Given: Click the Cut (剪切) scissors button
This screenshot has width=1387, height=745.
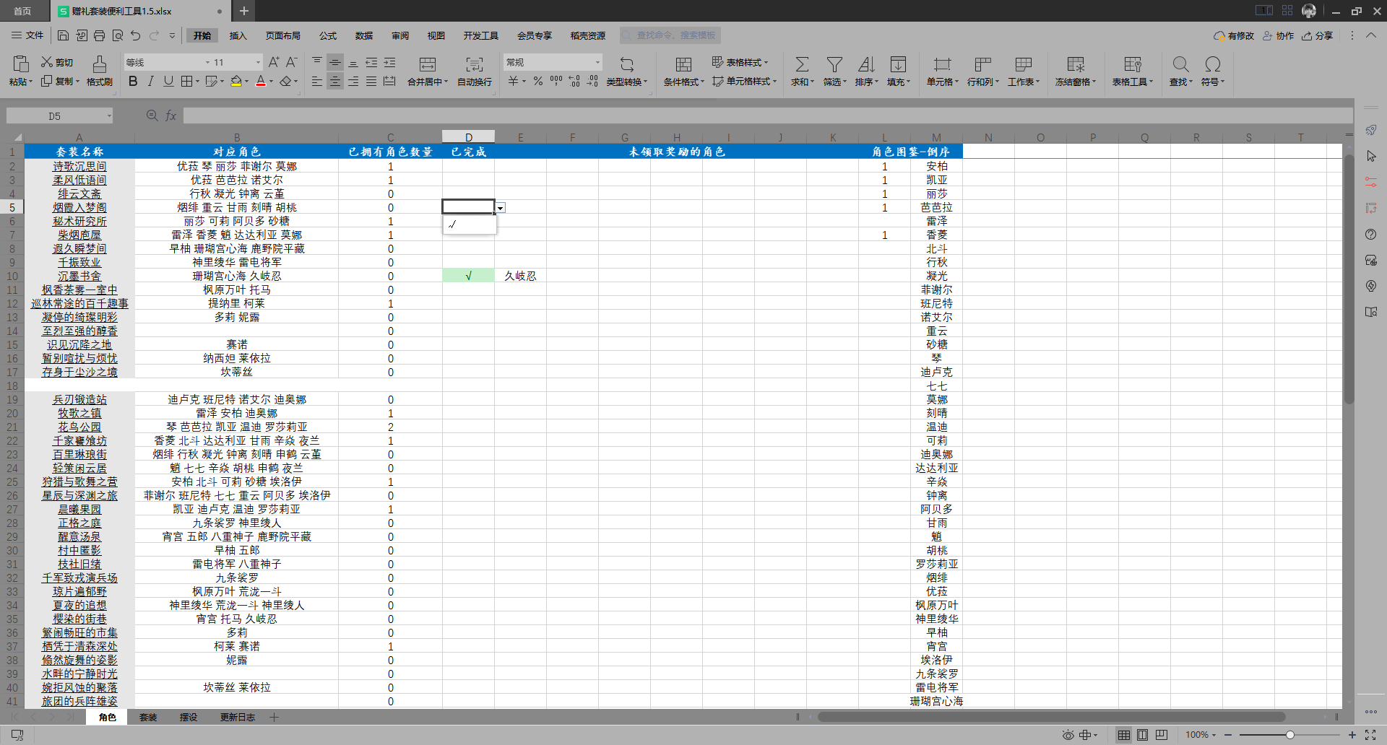Looking at the screenshot, I should click(57, 63).
